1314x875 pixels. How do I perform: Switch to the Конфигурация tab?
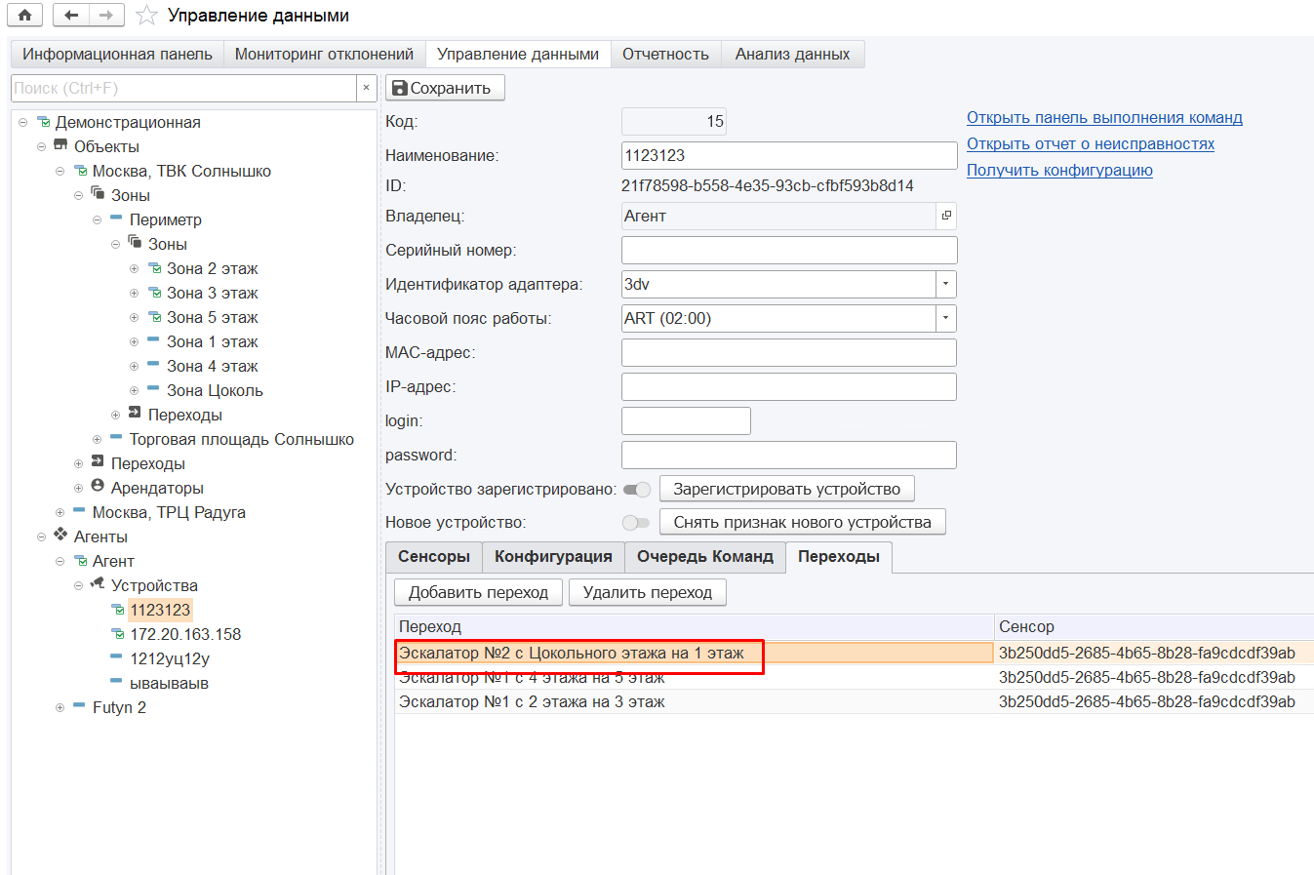[x=553, y=556]
